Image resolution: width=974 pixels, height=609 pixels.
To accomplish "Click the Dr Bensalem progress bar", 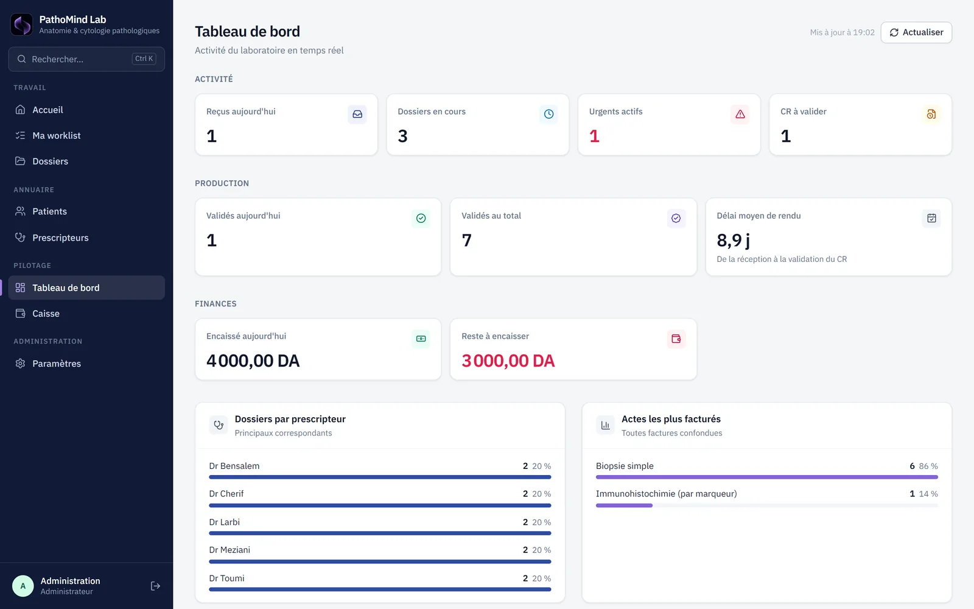I will (380, 477).
